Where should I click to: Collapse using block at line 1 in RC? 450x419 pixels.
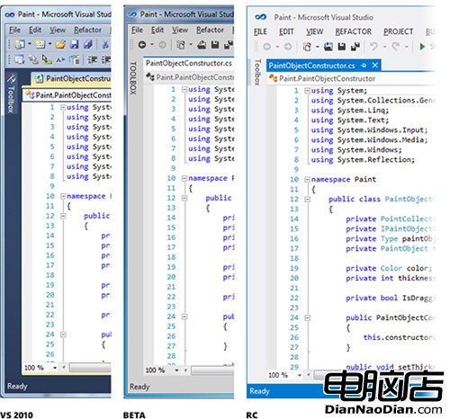coord(307,91)
